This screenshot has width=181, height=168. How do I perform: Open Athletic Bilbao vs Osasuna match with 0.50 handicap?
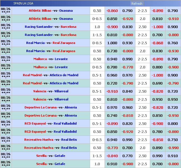click(51, 11)
